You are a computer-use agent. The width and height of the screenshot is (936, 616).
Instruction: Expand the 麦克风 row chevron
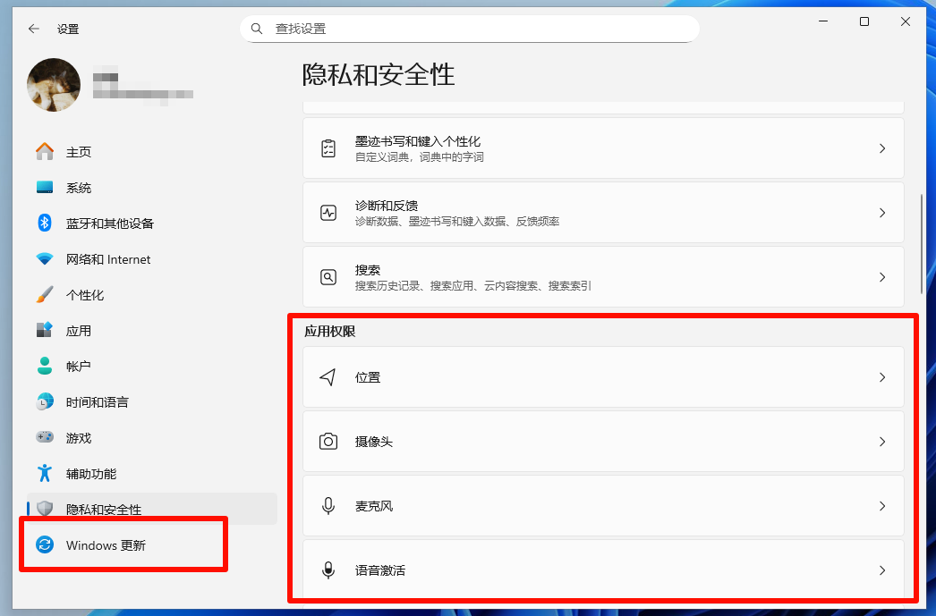(882, 506)
